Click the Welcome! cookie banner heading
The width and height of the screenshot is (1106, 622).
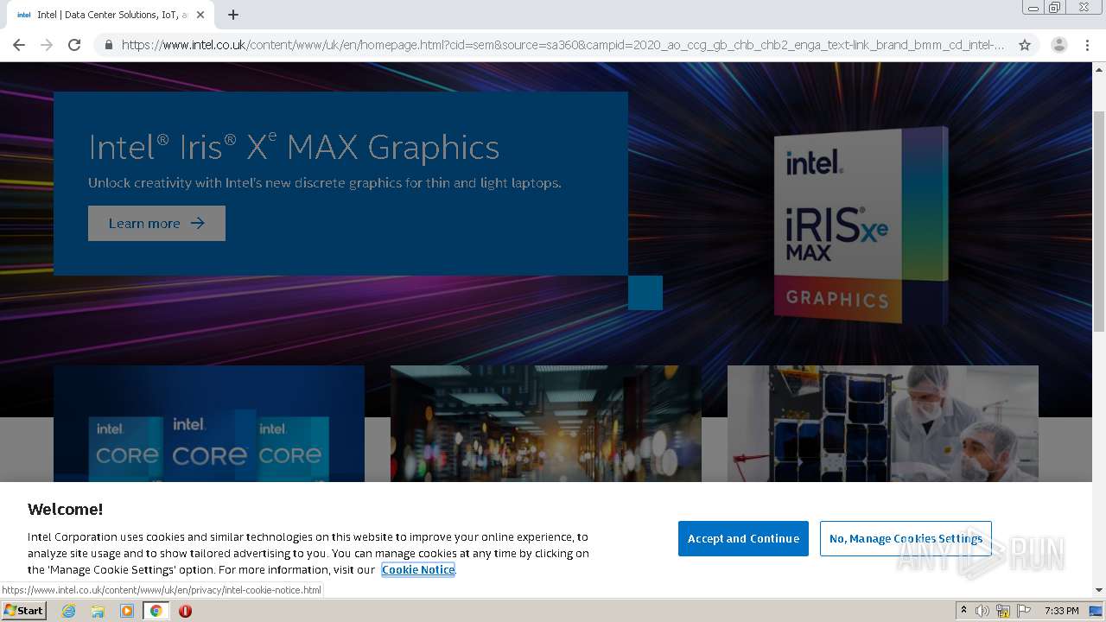click(65, 509)
